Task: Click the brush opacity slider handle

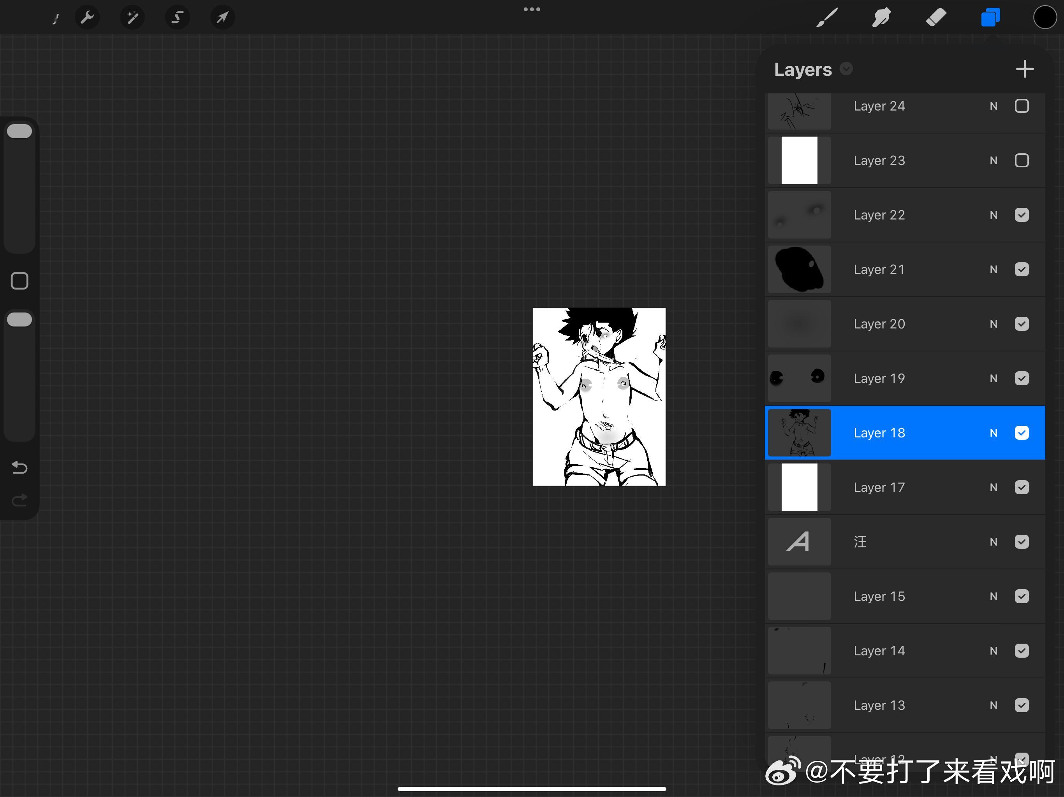Action: pyautogui.click(x=19, y=320)
